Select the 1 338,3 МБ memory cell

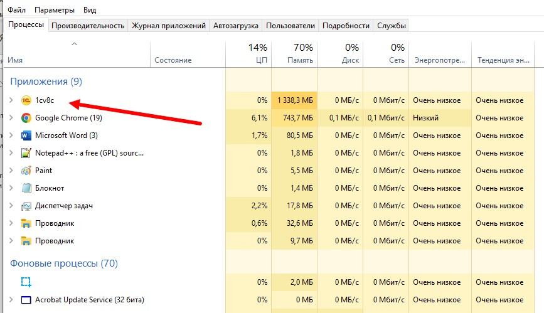click(x=294, y=100)
